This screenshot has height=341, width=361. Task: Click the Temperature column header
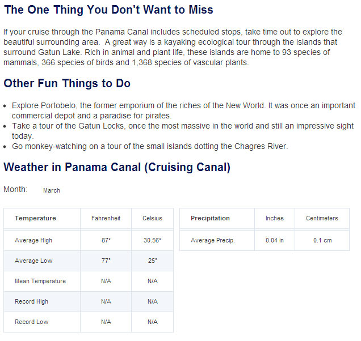35,218
